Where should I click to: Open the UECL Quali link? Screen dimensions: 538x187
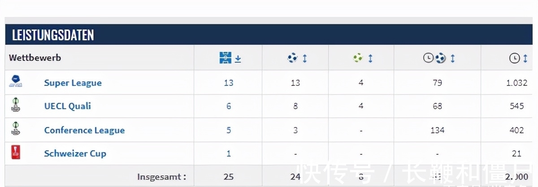[x=67, y=106]
